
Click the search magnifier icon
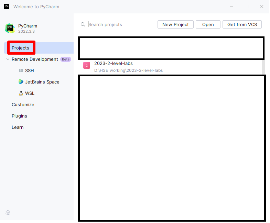[x=83, y=24]
